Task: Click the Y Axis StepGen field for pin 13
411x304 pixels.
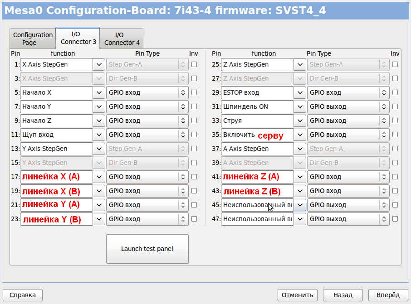Action: (x=56, y=149)
